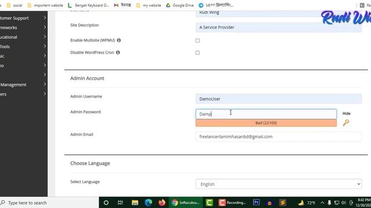Focus the Admin Password input field
This screenshot has height=208, width=371.
(x=266, y=114)
